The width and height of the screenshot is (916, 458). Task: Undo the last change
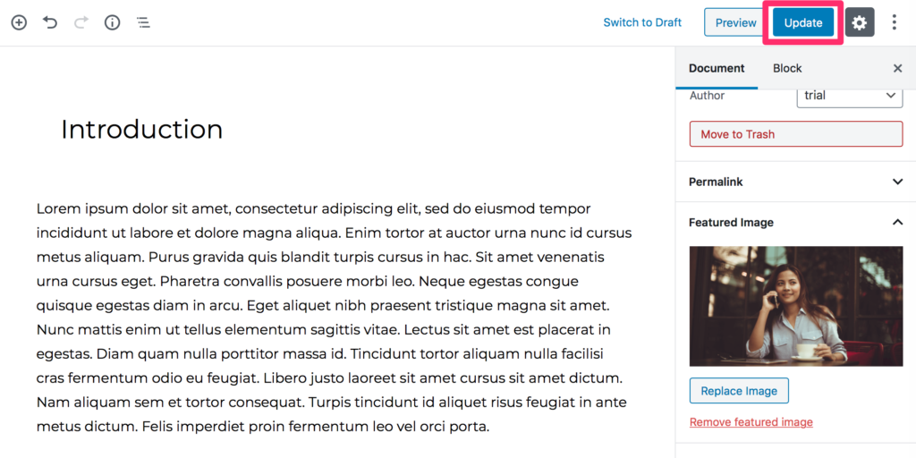50,22
